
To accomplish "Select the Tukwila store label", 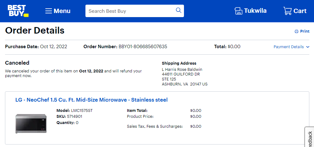I will [255, 11].
